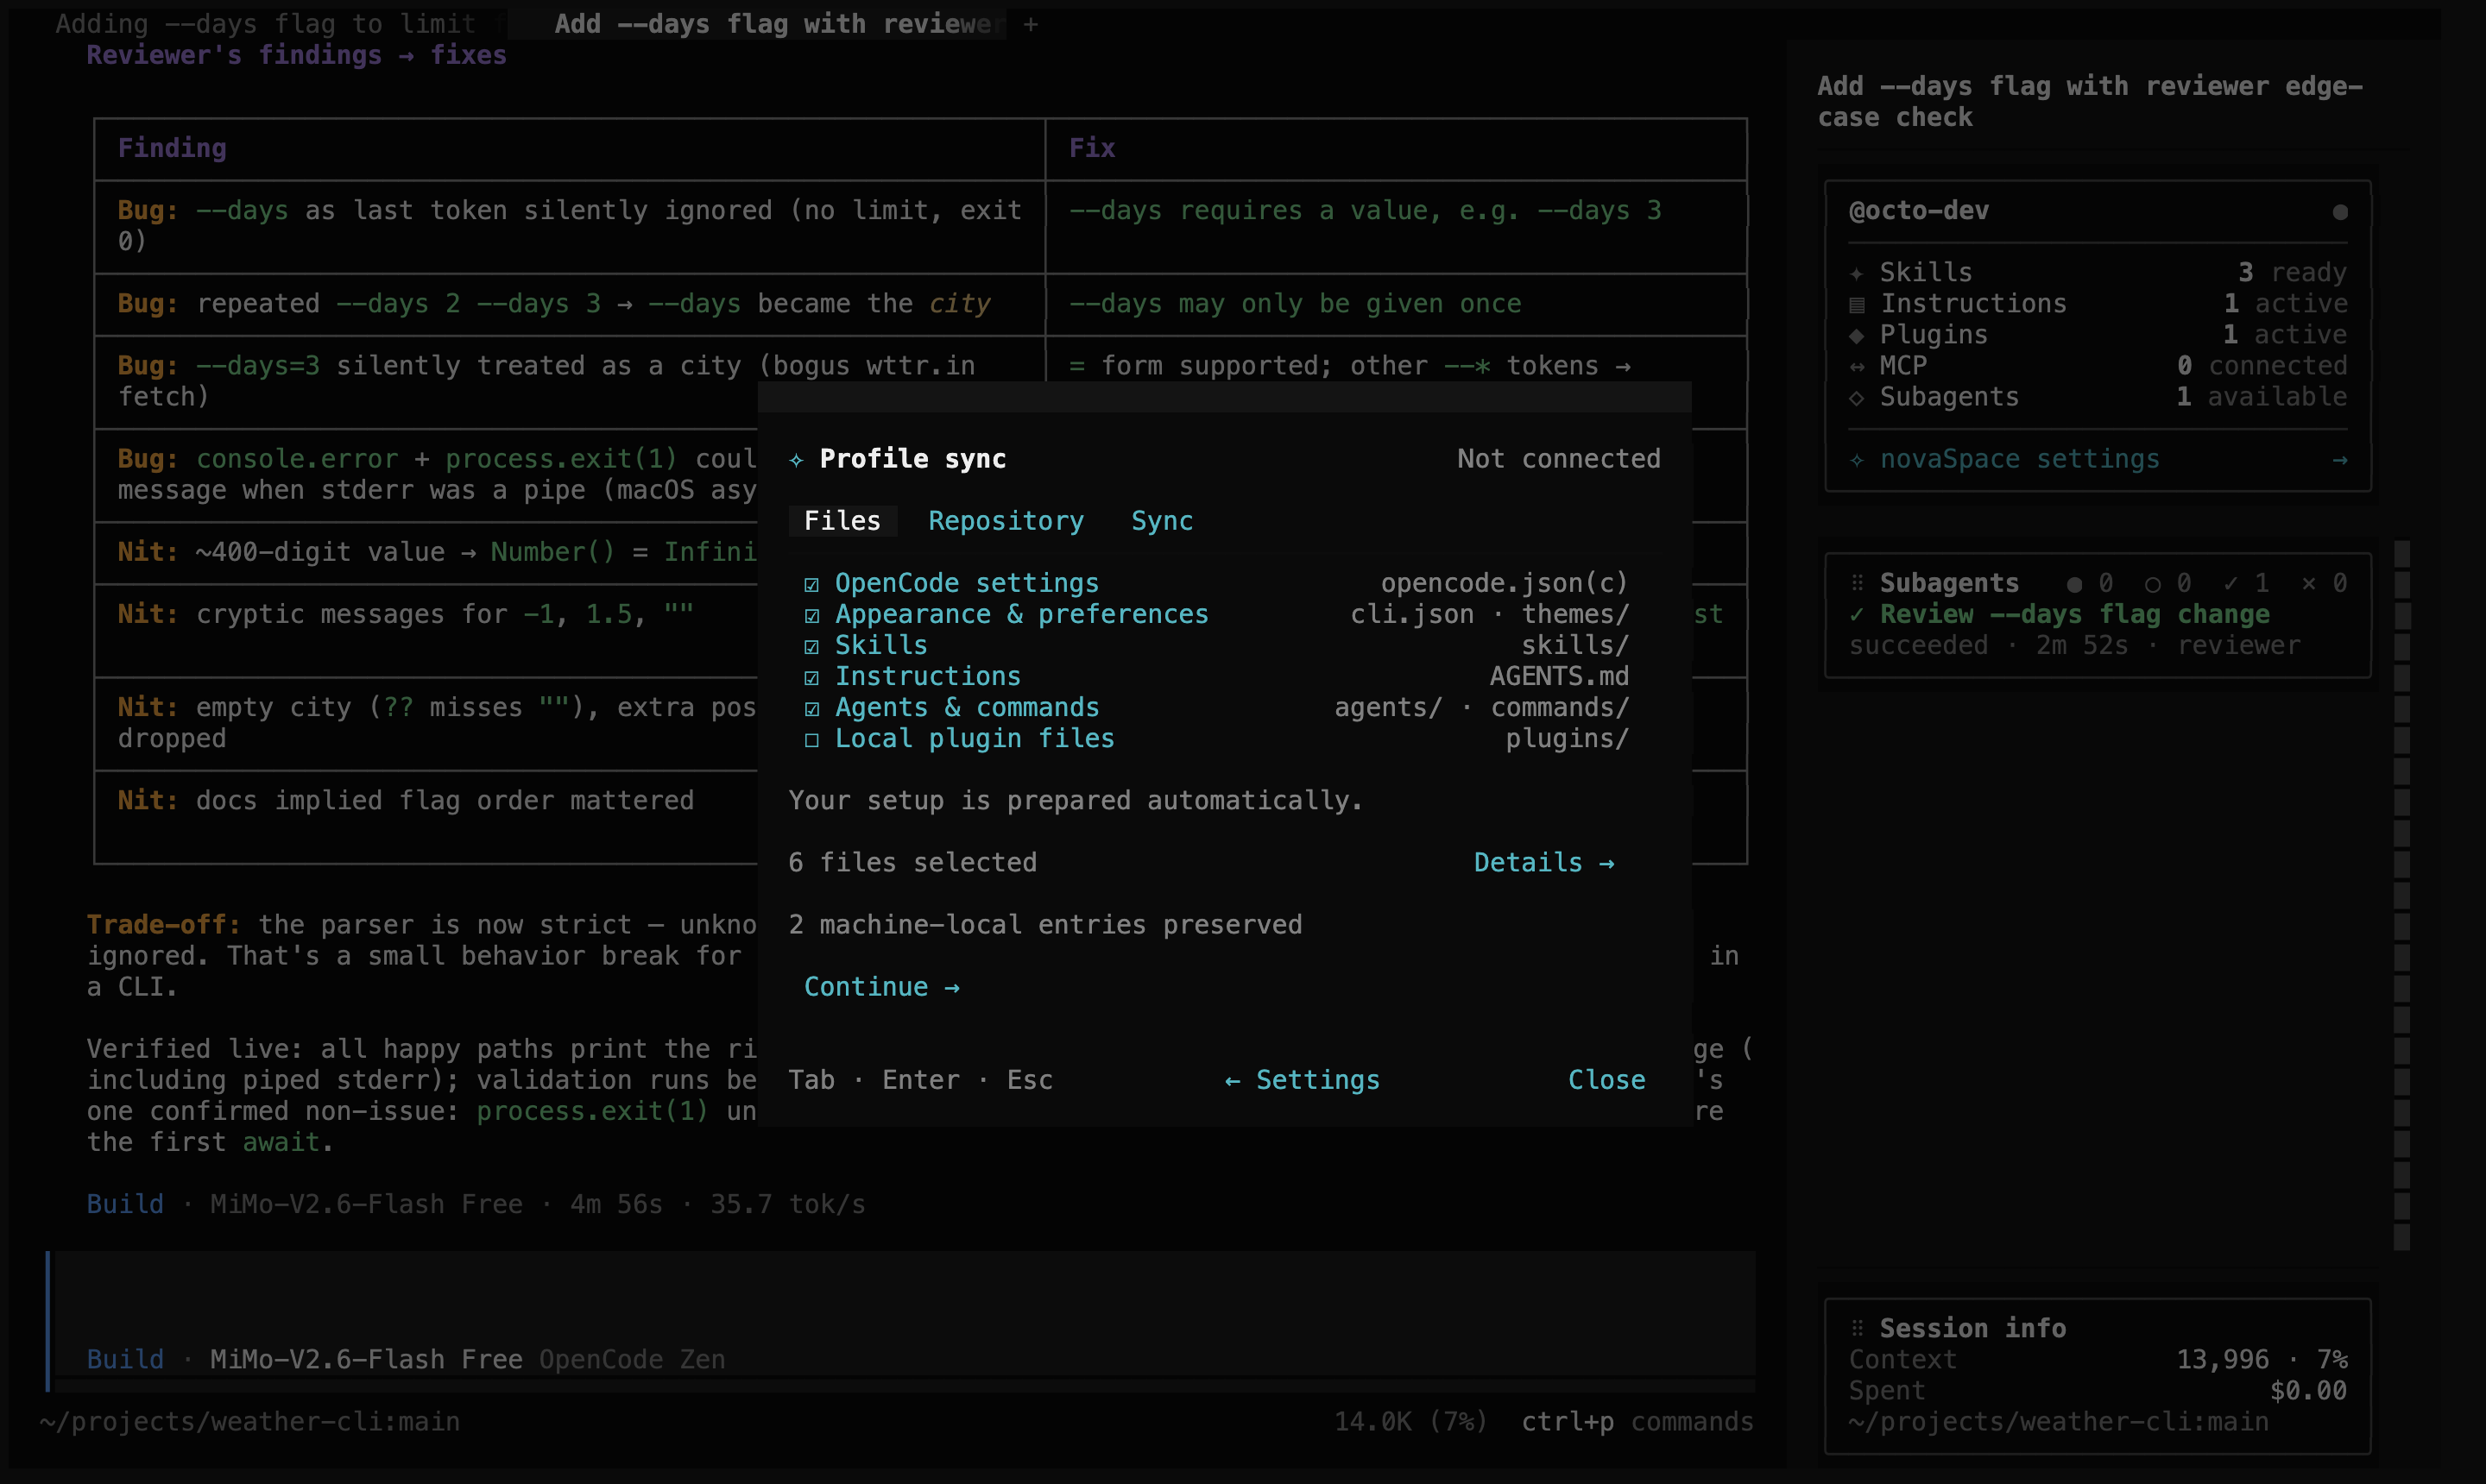Click the Session info panel drag handle

click(x=1857, y=1328)
